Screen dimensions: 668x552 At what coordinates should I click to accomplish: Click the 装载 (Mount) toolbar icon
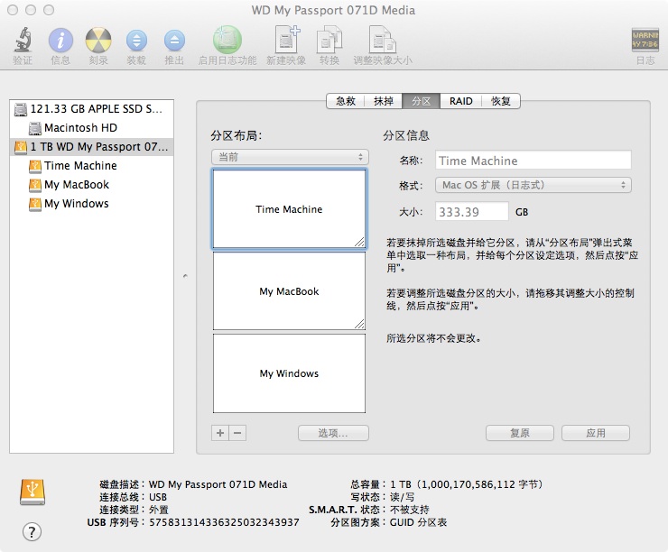(136, 41)
